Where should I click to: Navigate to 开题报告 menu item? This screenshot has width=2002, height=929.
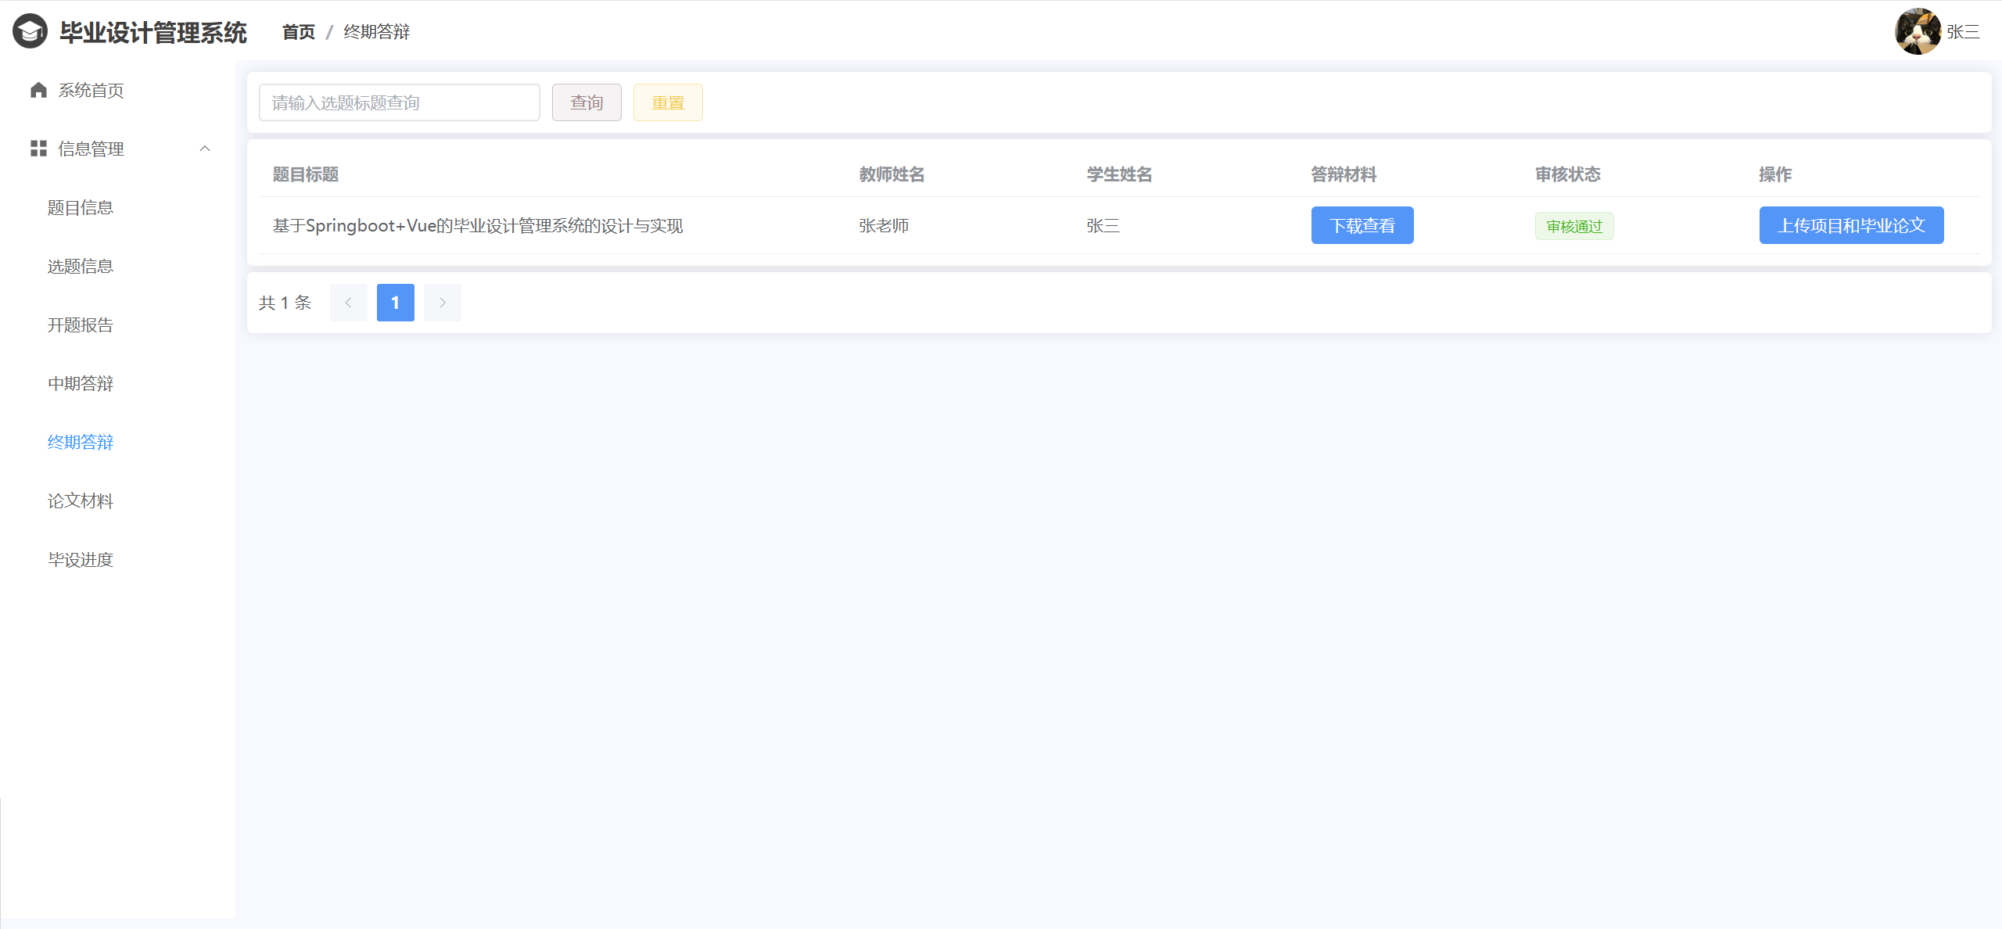[x=81, y=325]
